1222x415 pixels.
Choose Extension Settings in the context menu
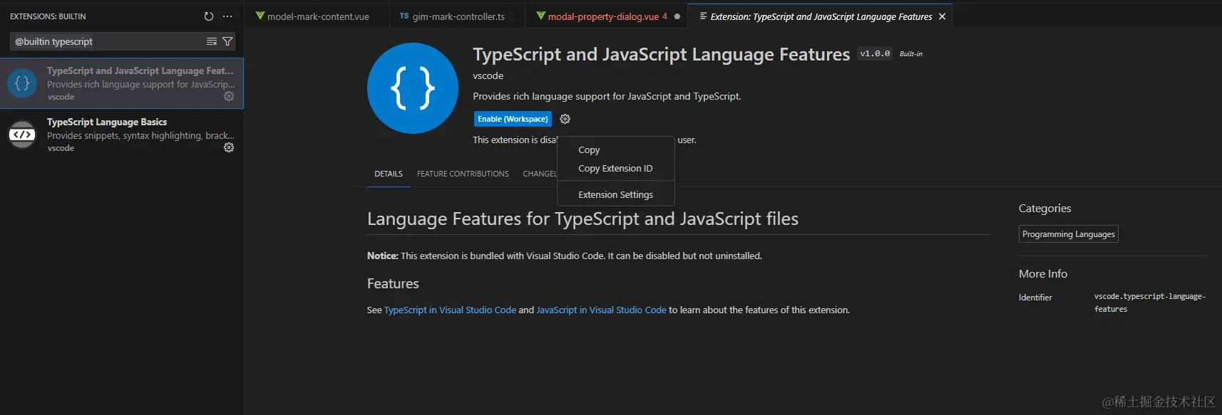[615, 195]
